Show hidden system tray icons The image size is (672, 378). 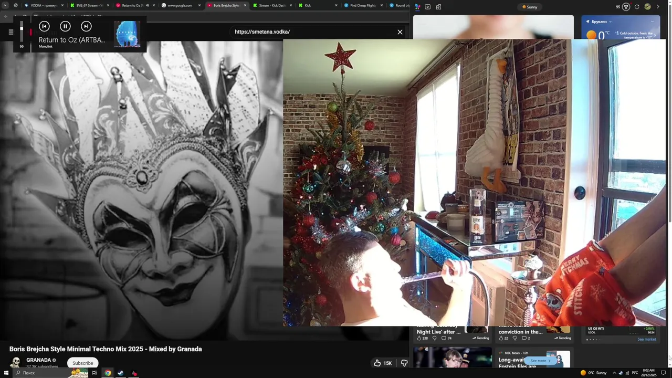click(x=614, y=373)
